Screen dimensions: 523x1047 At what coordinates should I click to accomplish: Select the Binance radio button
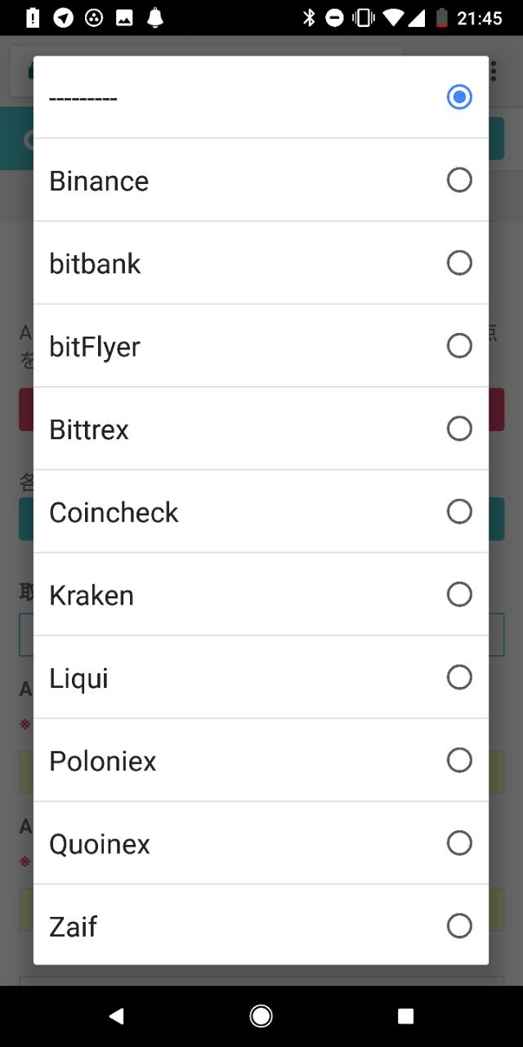coord(459,180)
